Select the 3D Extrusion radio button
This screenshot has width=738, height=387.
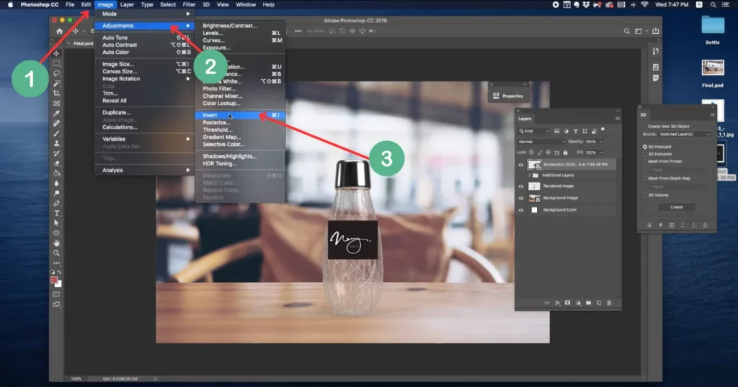pyautogui.click(x=645, y=154)
